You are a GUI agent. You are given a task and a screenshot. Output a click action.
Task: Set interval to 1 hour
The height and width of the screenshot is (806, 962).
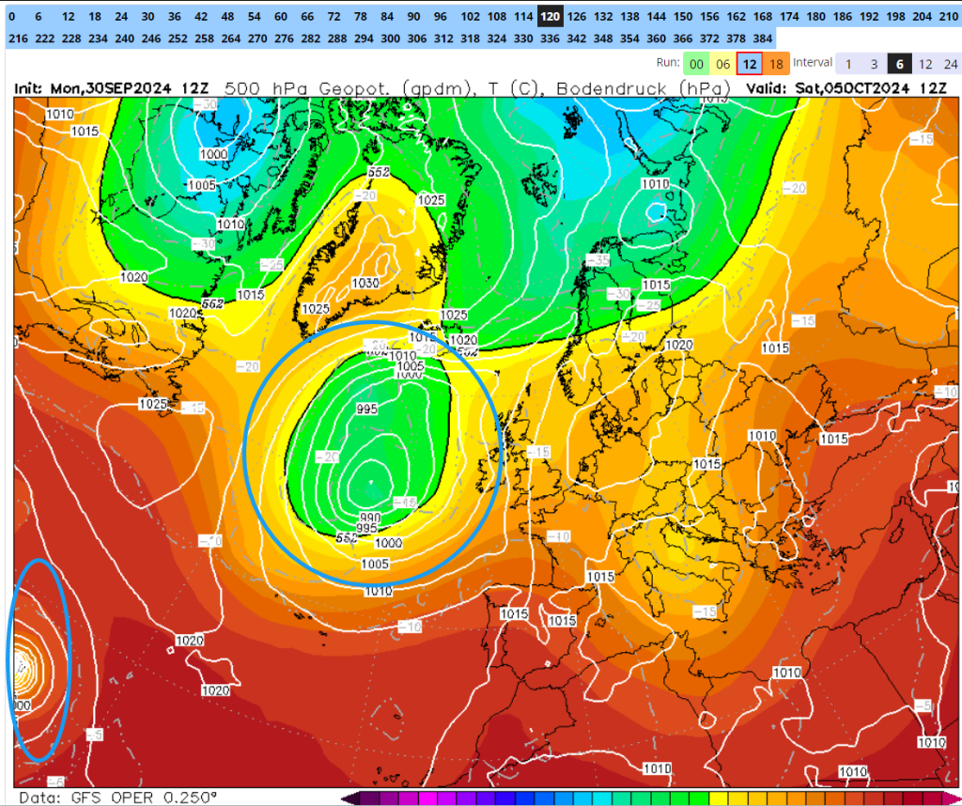[848, 64]
